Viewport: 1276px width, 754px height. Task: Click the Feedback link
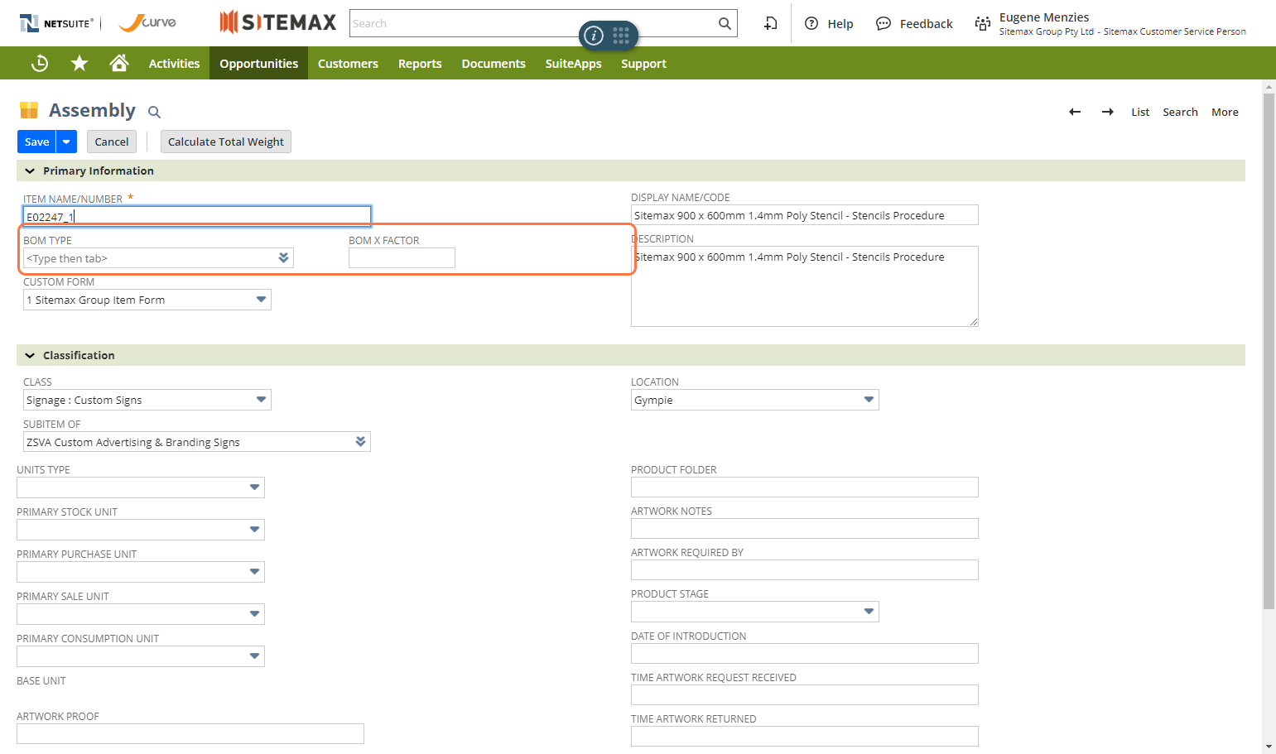(x=927, y=24)
